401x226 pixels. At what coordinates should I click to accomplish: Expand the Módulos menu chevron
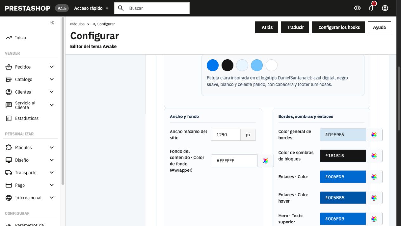(52, 148)
